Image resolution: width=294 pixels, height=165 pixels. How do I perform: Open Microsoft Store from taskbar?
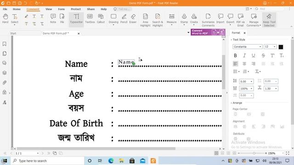pos(132,161)
